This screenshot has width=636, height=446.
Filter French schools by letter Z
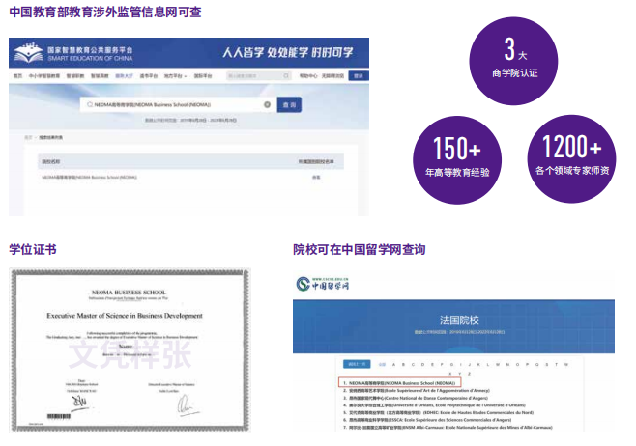click(x=470, y=374)
